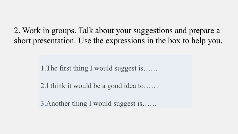Click the word "expressions" in the instructions

tap(125, 41)
